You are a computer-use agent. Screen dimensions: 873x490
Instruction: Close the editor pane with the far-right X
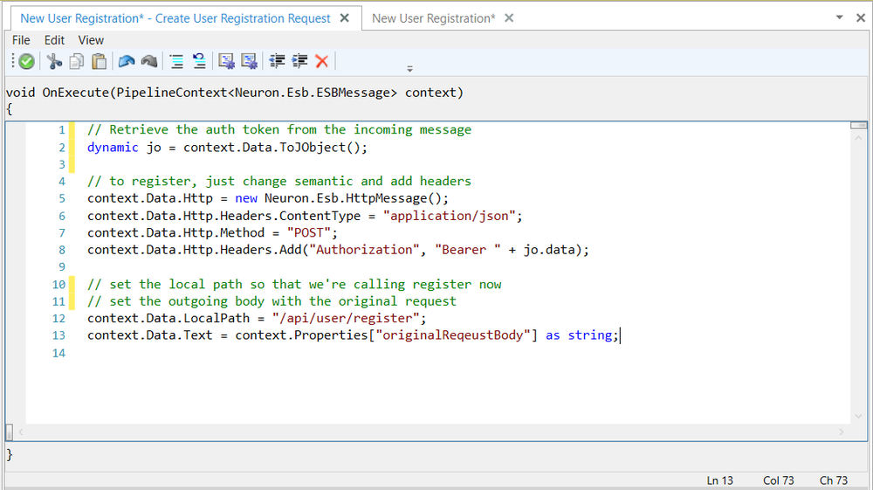(860, 17)
